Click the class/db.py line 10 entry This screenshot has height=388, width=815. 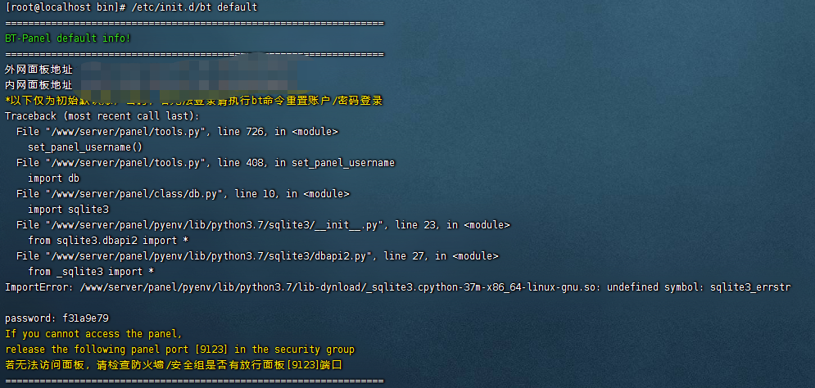183,194
